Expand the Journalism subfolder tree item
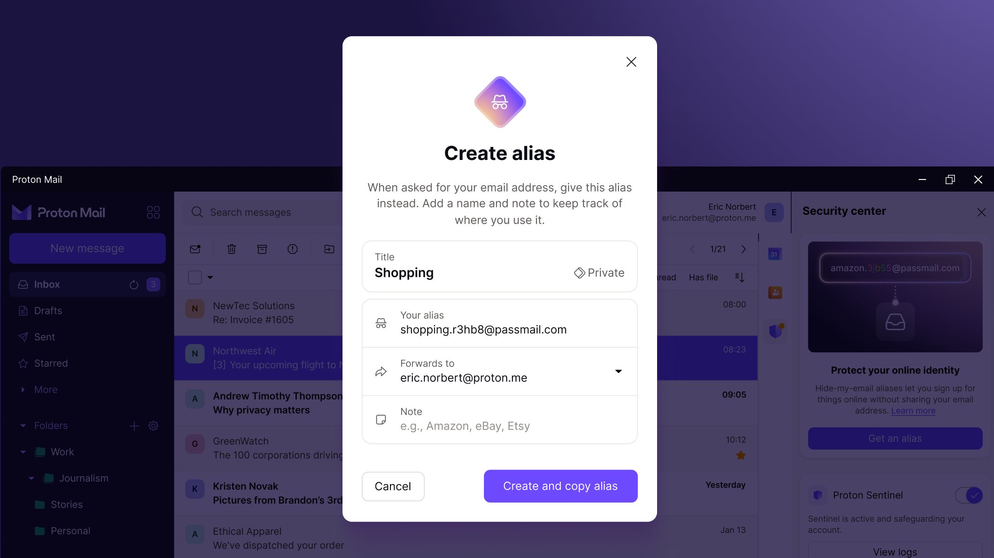The width and height of the screenshot is (994, 558). 31,478
